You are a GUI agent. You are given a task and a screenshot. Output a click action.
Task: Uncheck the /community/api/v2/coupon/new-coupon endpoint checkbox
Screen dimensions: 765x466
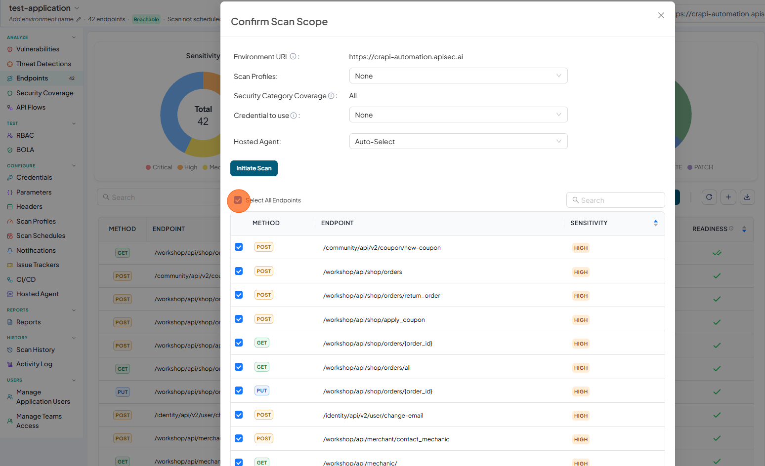point(239,247)
